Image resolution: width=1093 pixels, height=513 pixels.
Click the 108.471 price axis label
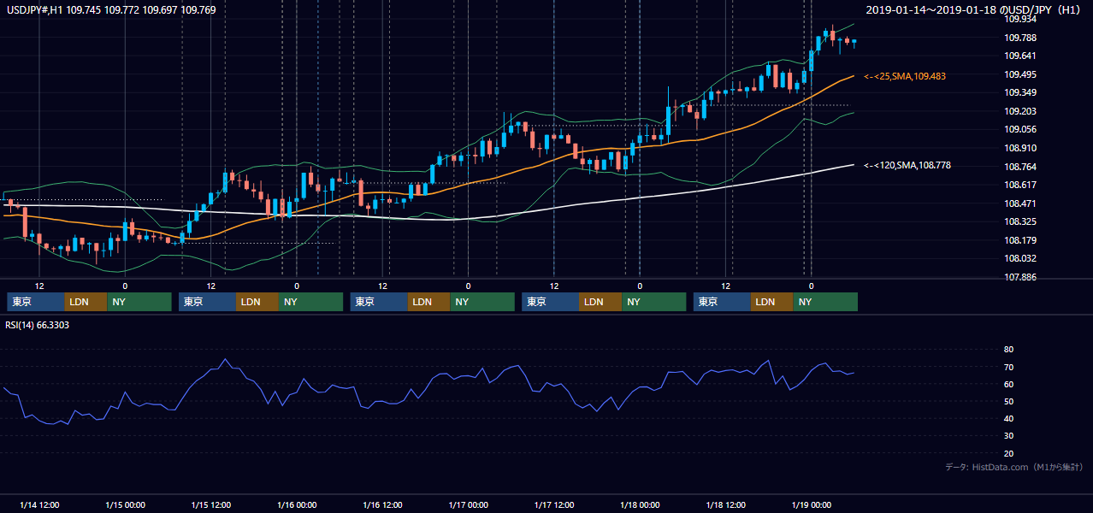click(1020, 203)
